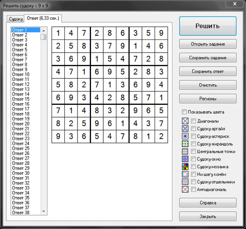Viewport: 246px width, 229px height.
Task: Select Ответ 3 in the list
Action: click(26, 40)
